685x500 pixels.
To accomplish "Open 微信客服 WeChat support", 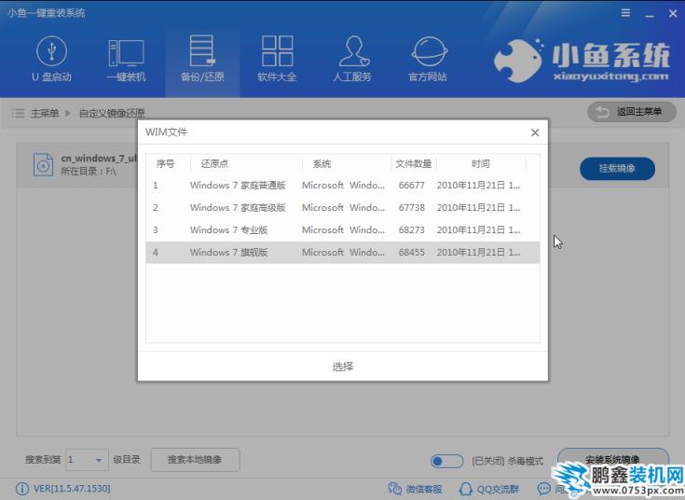I will tap(415, 489).
